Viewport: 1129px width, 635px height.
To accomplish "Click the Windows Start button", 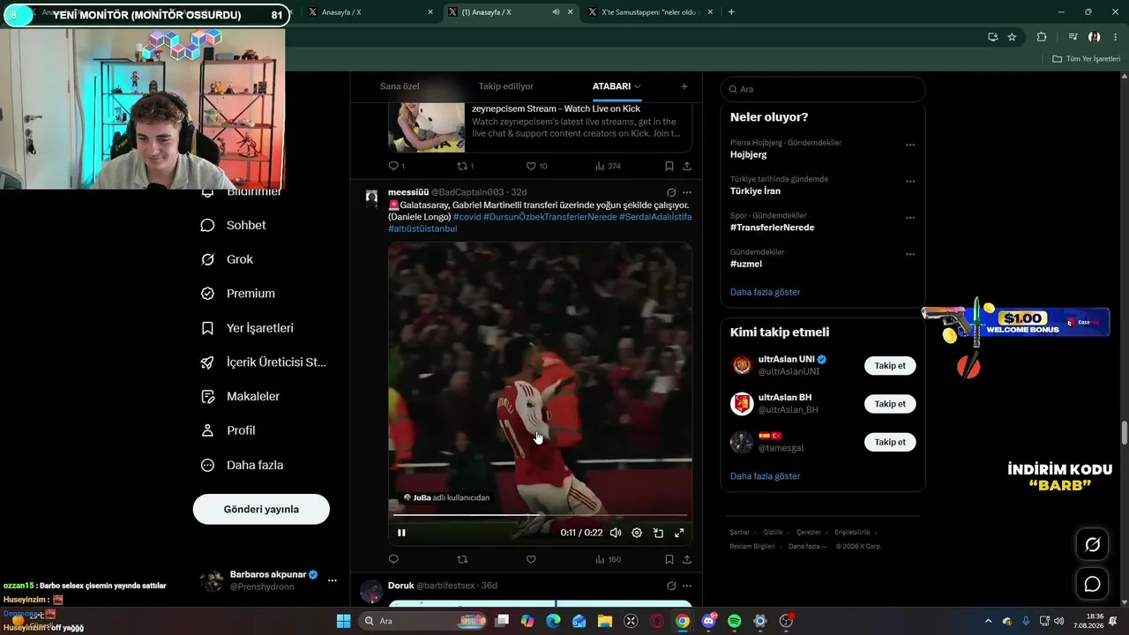I will tap(343, 621).
